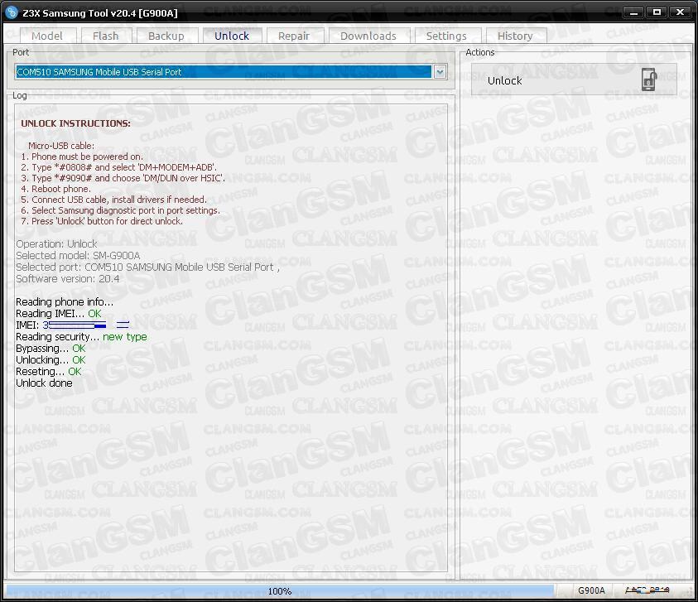Switch to the Flash tab

(x=106, y=36)
